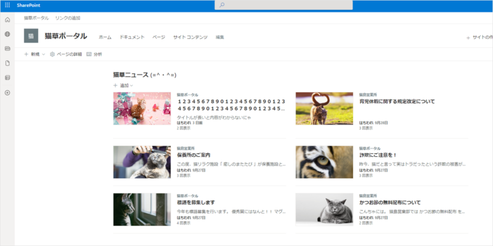Select the ページ navigation item
This screenshot has width=493, height=246.
158,38
